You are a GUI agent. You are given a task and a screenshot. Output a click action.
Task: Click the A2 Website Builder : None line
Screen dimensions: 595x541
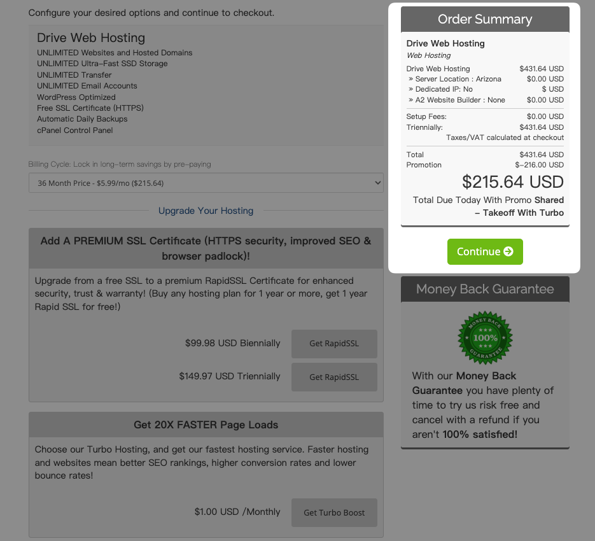(x=485, y=100)
